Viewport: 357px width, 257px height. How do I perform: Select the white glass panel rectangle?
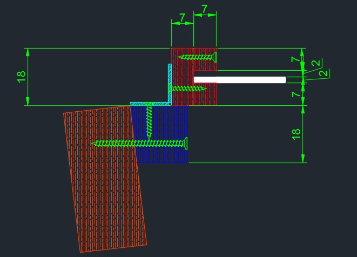click(x=243, y=80)
